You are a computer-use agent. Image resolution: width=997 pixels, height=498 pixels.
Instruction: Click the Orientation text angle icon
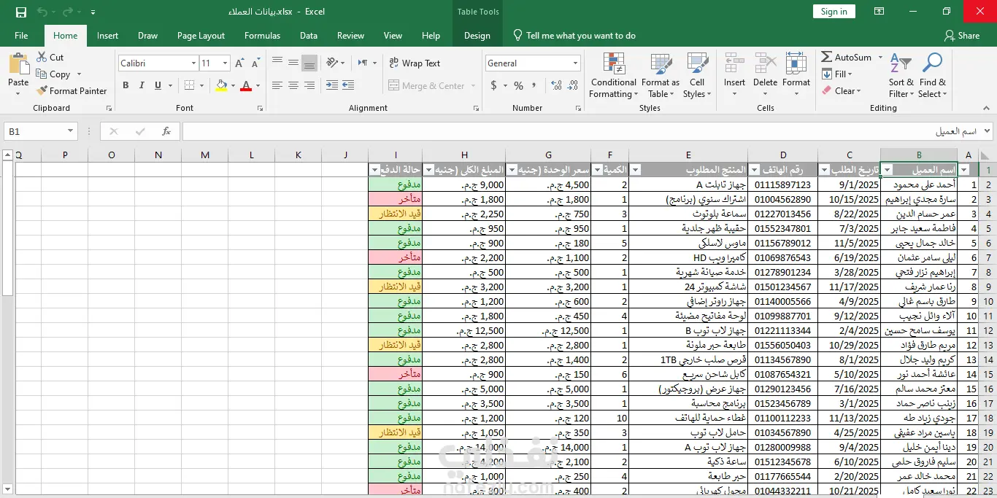[x=333, y=63]
